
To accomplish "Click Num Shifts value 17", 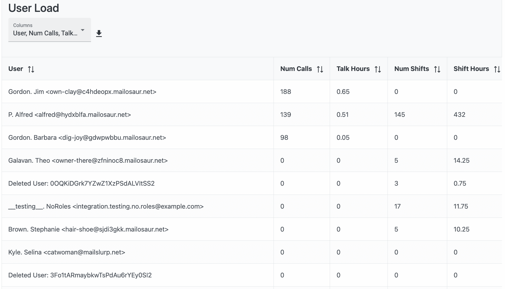I will [397, 206].
